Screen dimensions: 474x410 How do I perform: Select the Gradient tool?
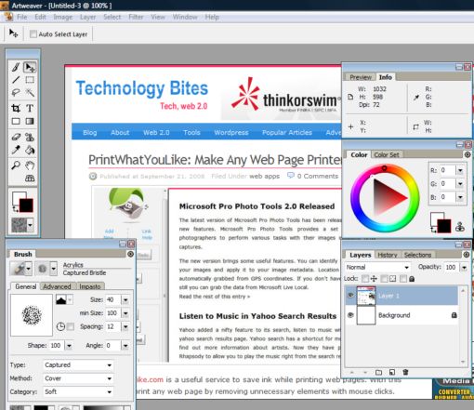tap(30, 121)
